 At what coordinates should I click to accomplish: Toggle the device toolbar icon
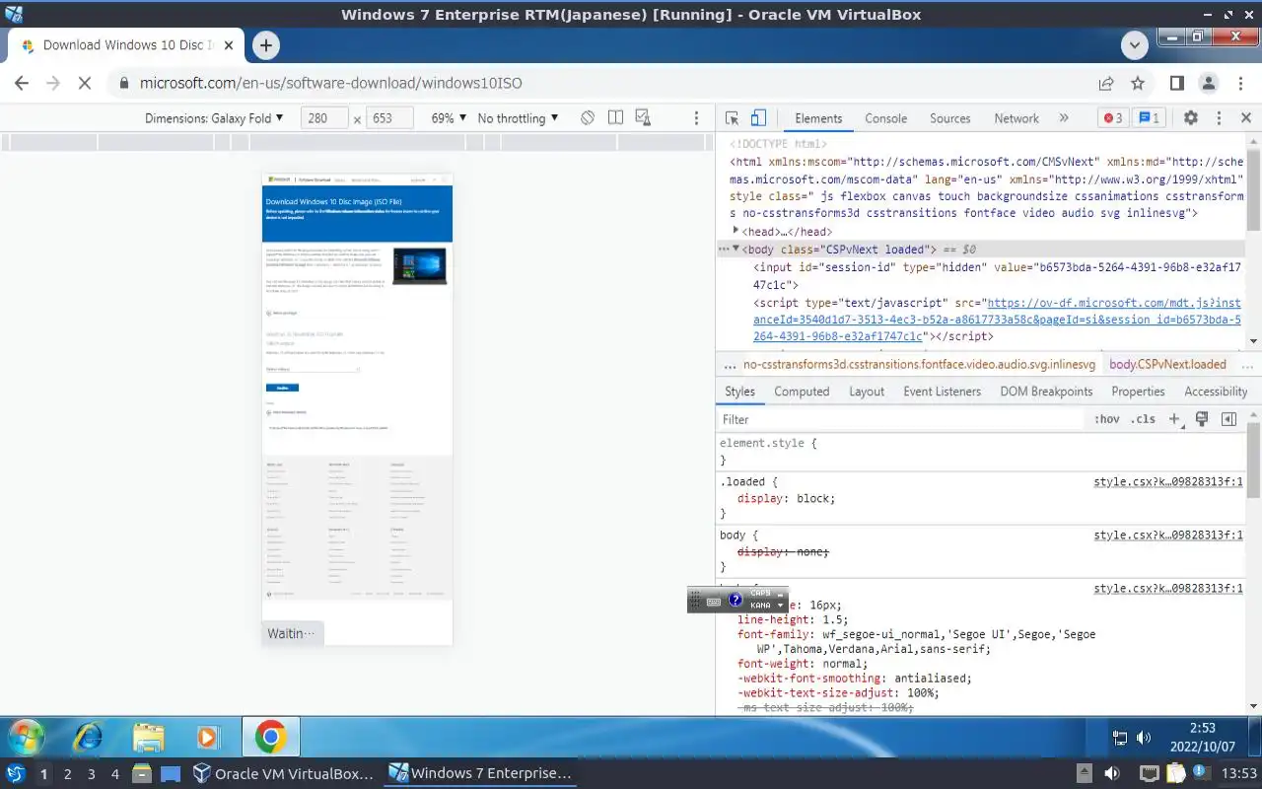pos(758,118)
